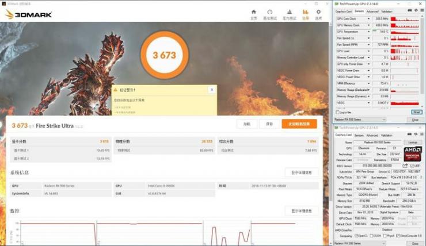Toggle the DirectCompute 5.0 checkbox
Image resolution: width=426 pixels, height=246 pixels.
coord(398,236)
